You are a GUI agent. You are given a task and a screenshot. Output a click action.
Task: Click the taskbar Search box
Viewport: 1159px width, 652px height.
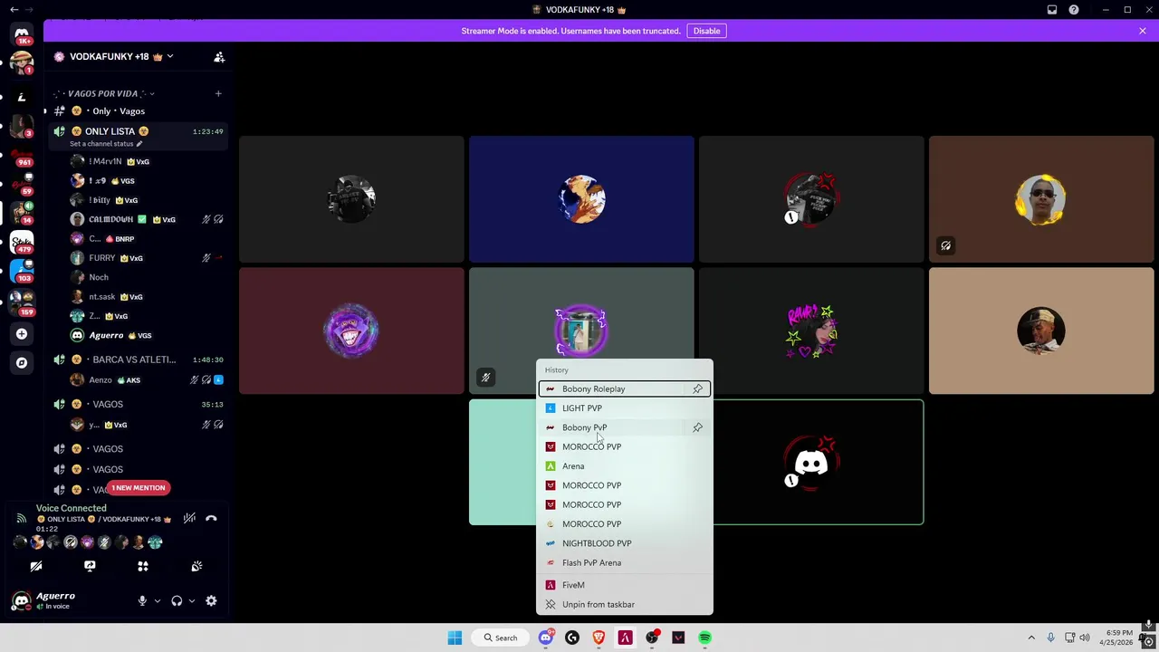pos(501,638)
